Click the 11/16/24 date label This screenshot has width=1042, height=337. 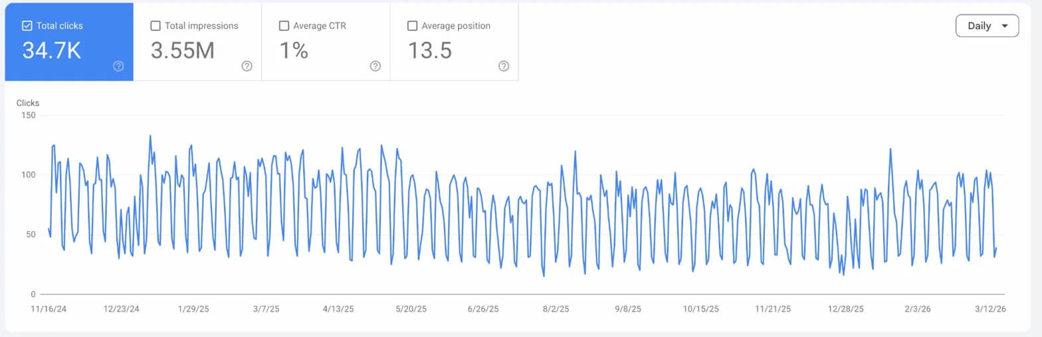coord(49,309)
